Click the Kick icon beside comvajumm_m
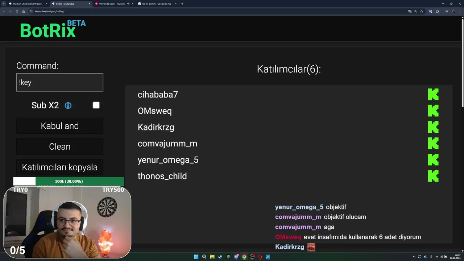This screenshot has height=261, width=464. [433, 144]
